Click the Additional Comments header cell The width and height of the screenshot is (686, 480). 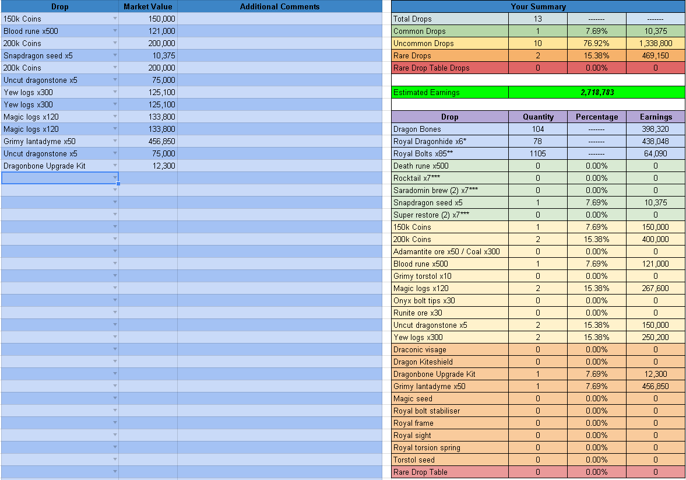tap(279, 6)
